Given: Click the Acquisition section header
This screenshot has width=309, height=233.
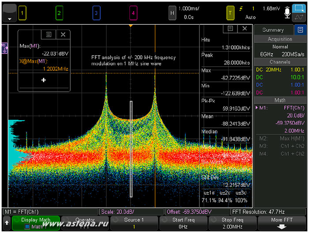Looking at the screenshot, I should click(x=280, y=39).
